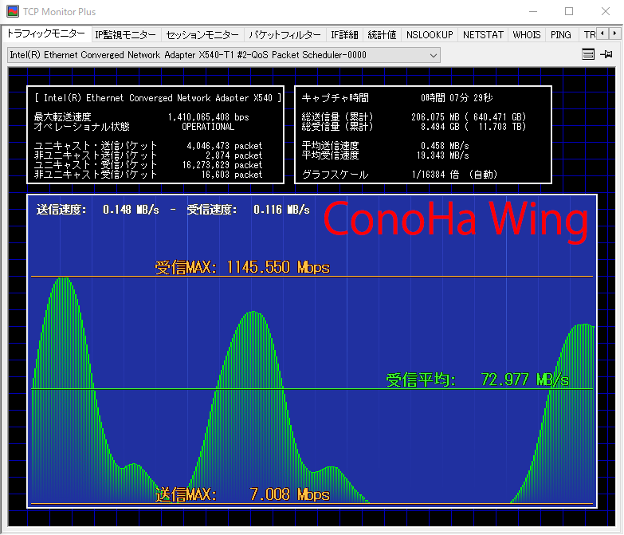Image resolution: width=624 pixels, height=535 pixels.
Task: Open the network adapter dropdown
Action: [x=223, y=55]
